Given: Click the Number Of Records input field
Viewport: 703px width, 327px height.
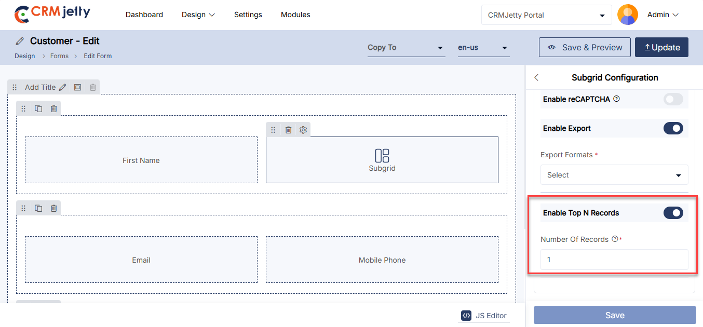Looking at the screenshot, I should click(x=614, y=260).
